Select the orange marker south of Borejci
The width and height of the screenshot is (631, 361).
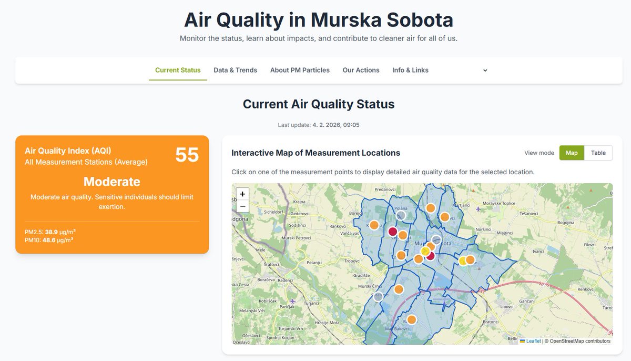374,225
